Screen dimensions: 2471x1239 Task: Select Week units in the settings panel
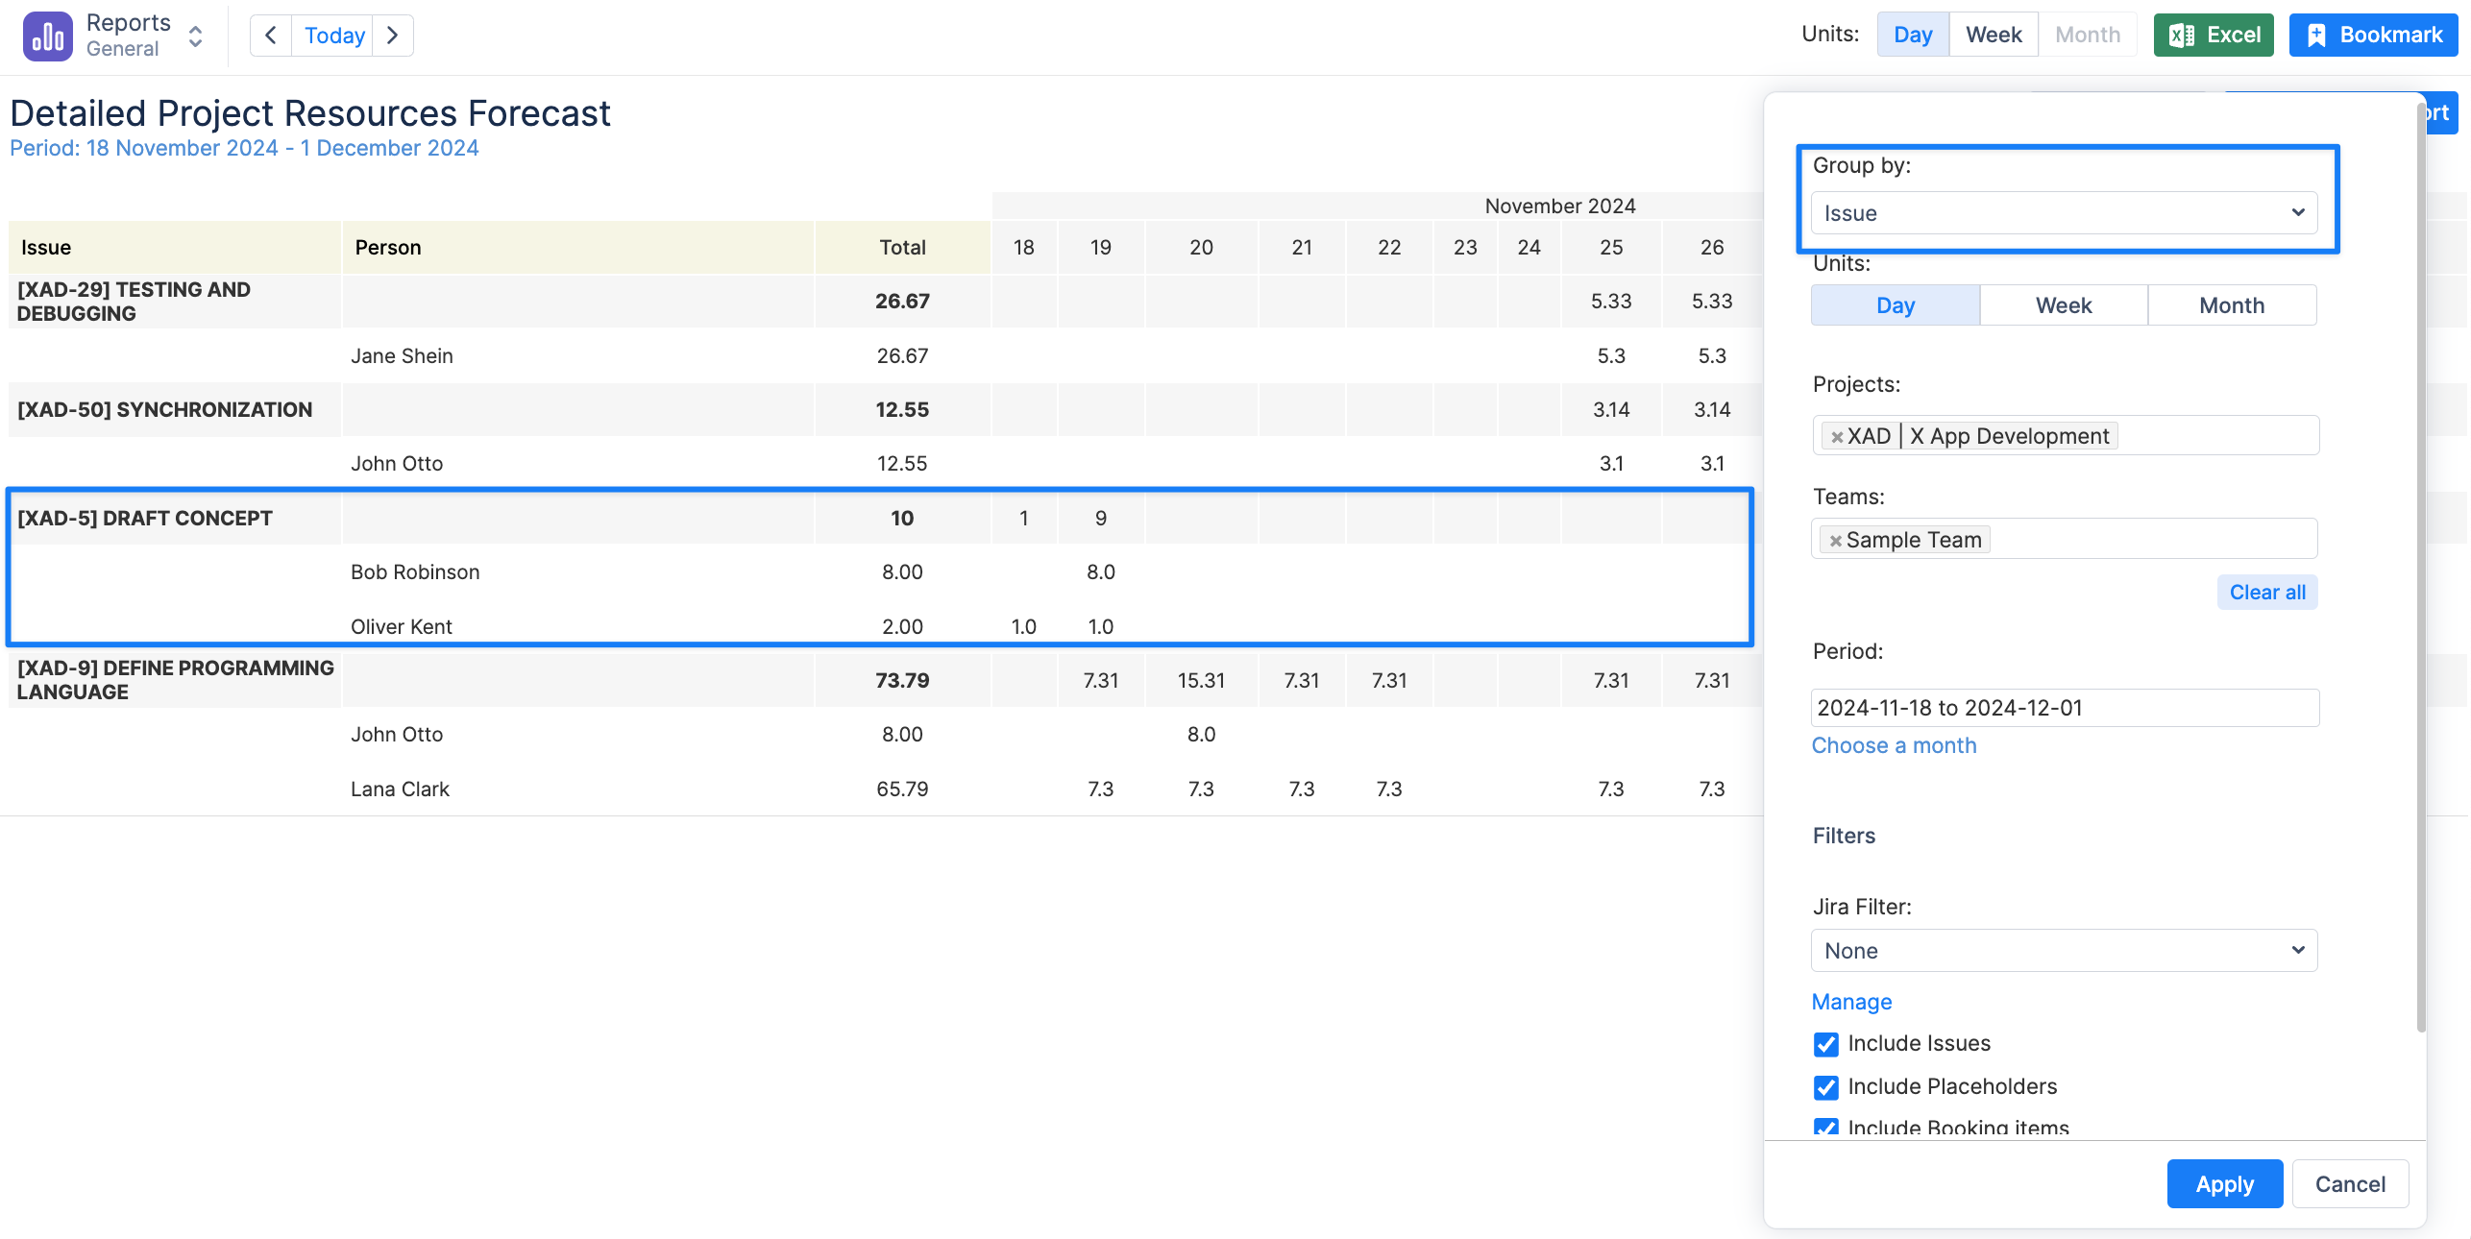(2063, 305)
